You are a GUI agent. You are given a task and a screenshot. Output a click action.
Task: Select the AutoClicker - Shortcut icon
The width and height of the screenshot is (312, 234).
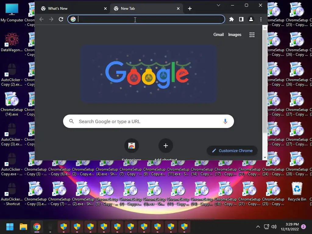12,194
